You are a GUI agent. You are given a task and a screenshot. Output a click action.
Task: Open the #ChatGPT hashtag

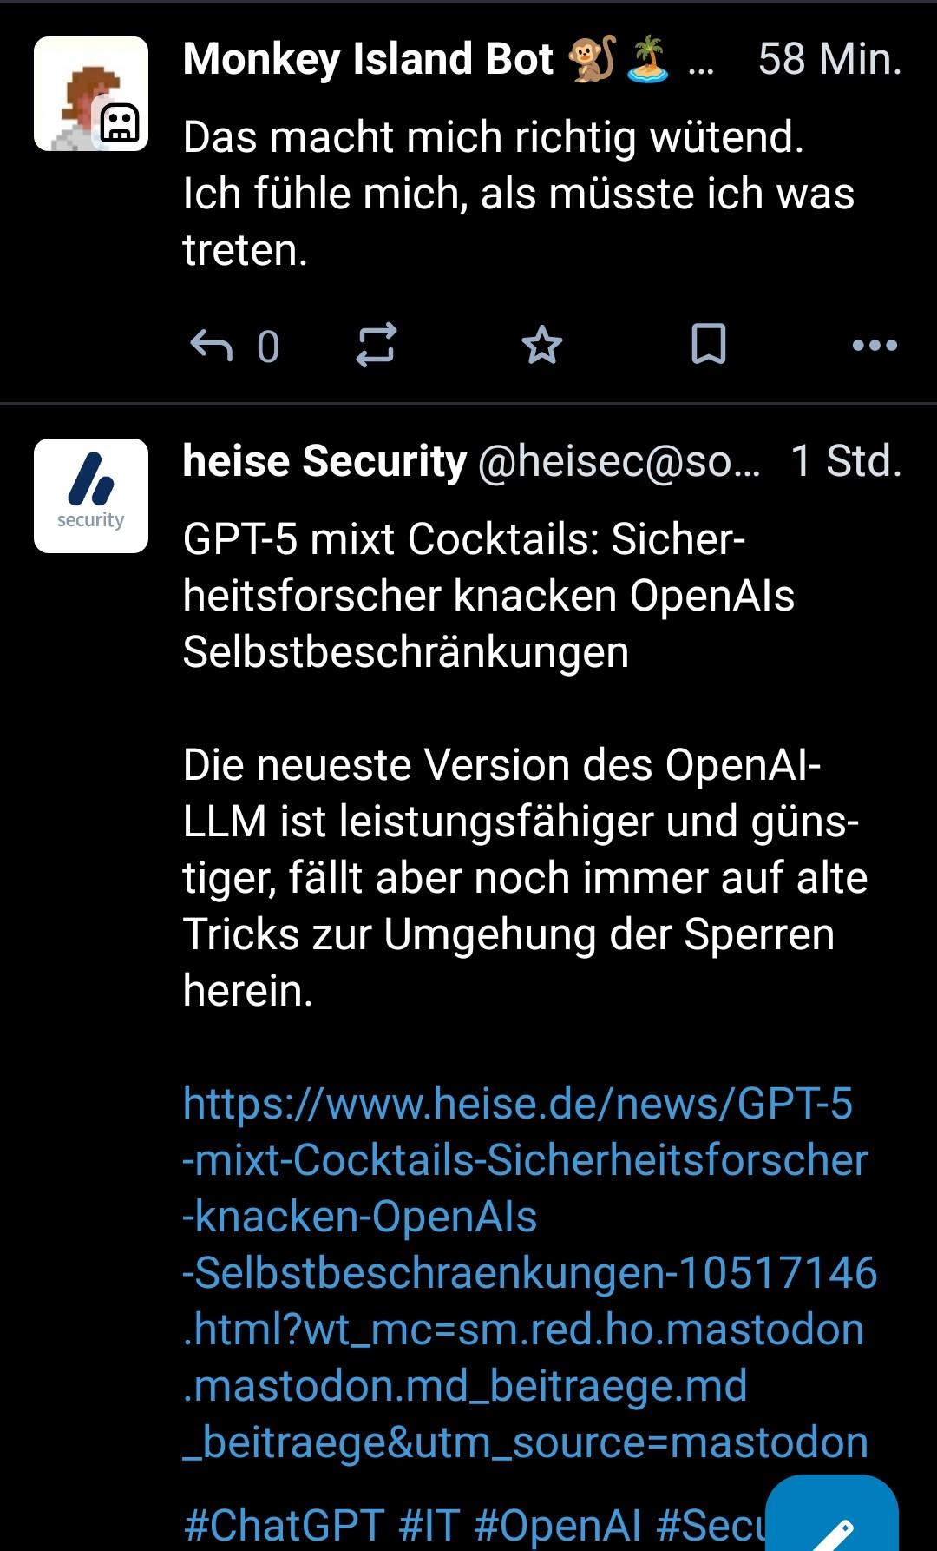[284, 1525]
